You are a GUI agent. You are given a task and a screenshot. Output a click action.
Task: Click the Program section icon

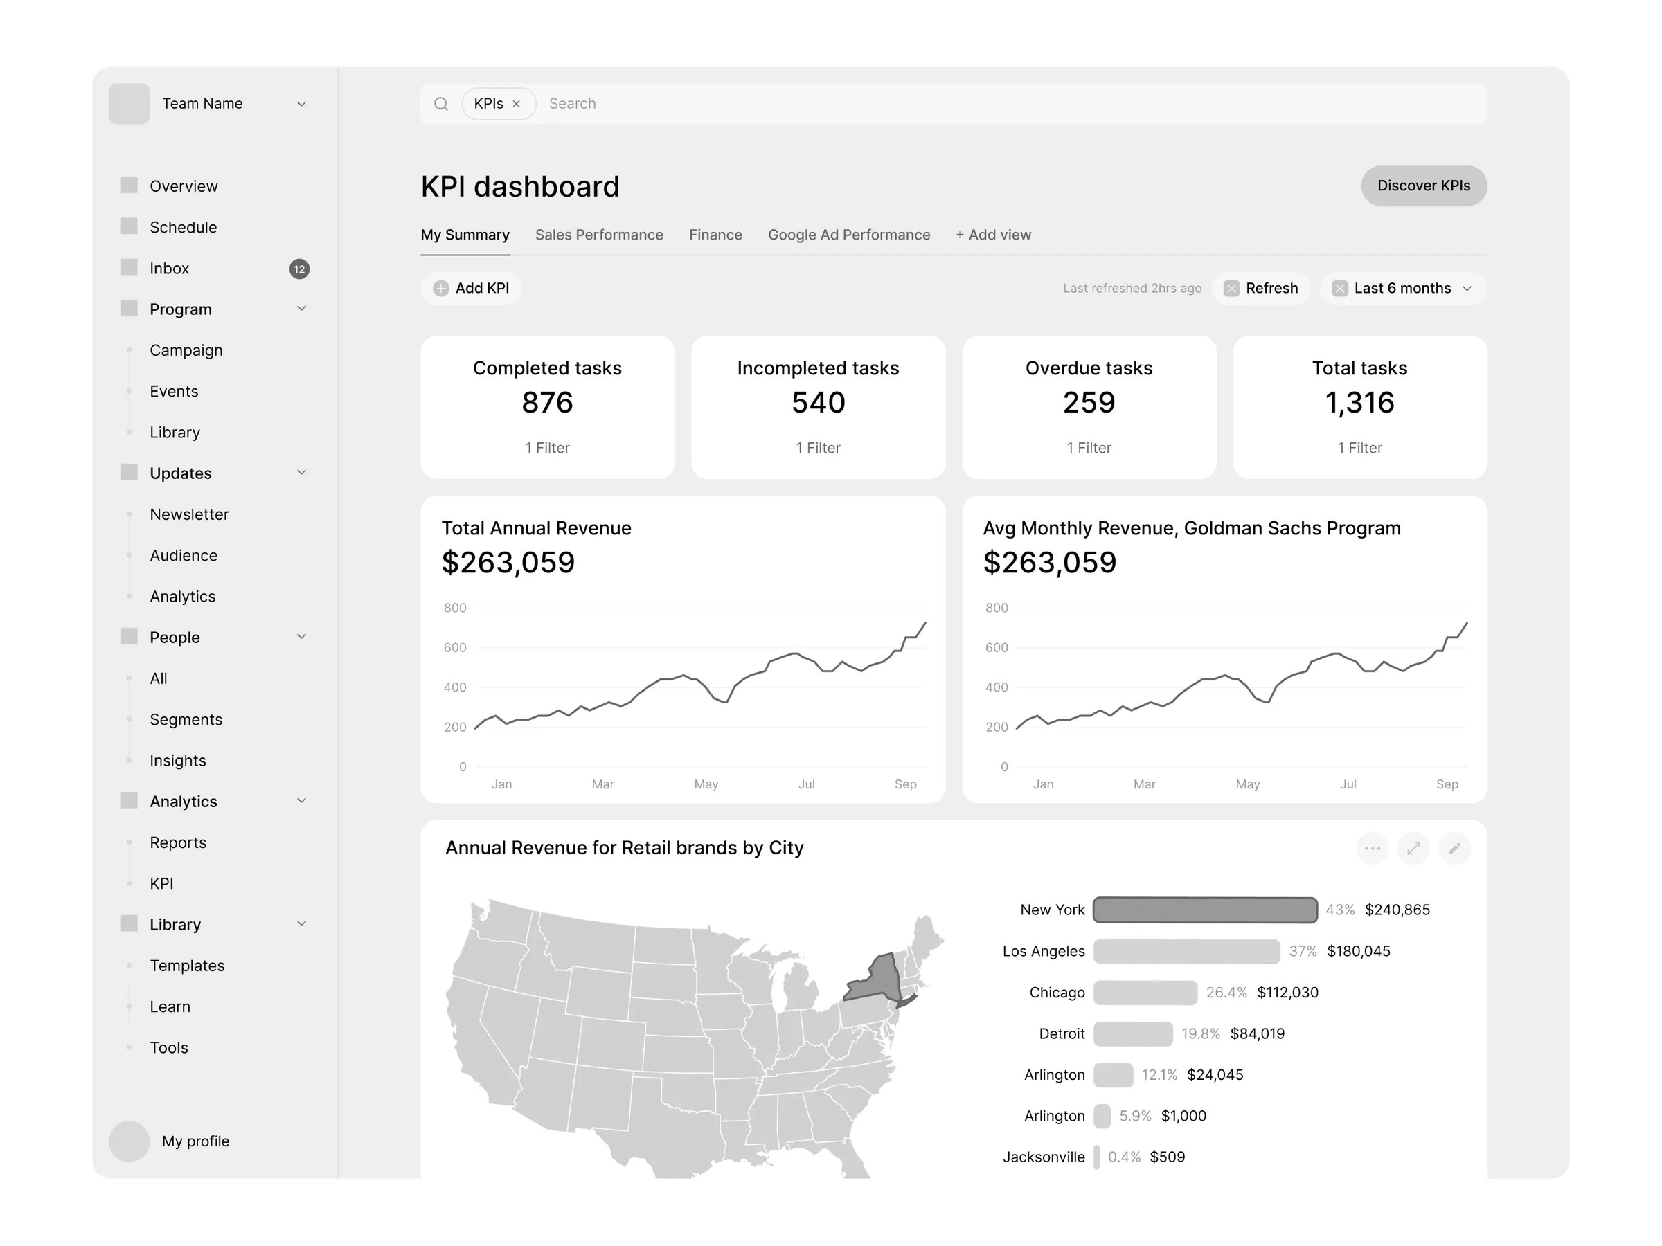129,308
